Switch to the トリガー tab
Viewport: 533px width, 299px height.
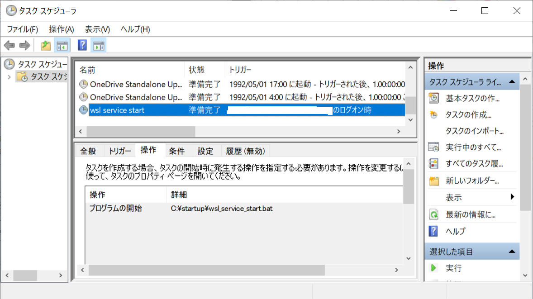click(119, 151)
